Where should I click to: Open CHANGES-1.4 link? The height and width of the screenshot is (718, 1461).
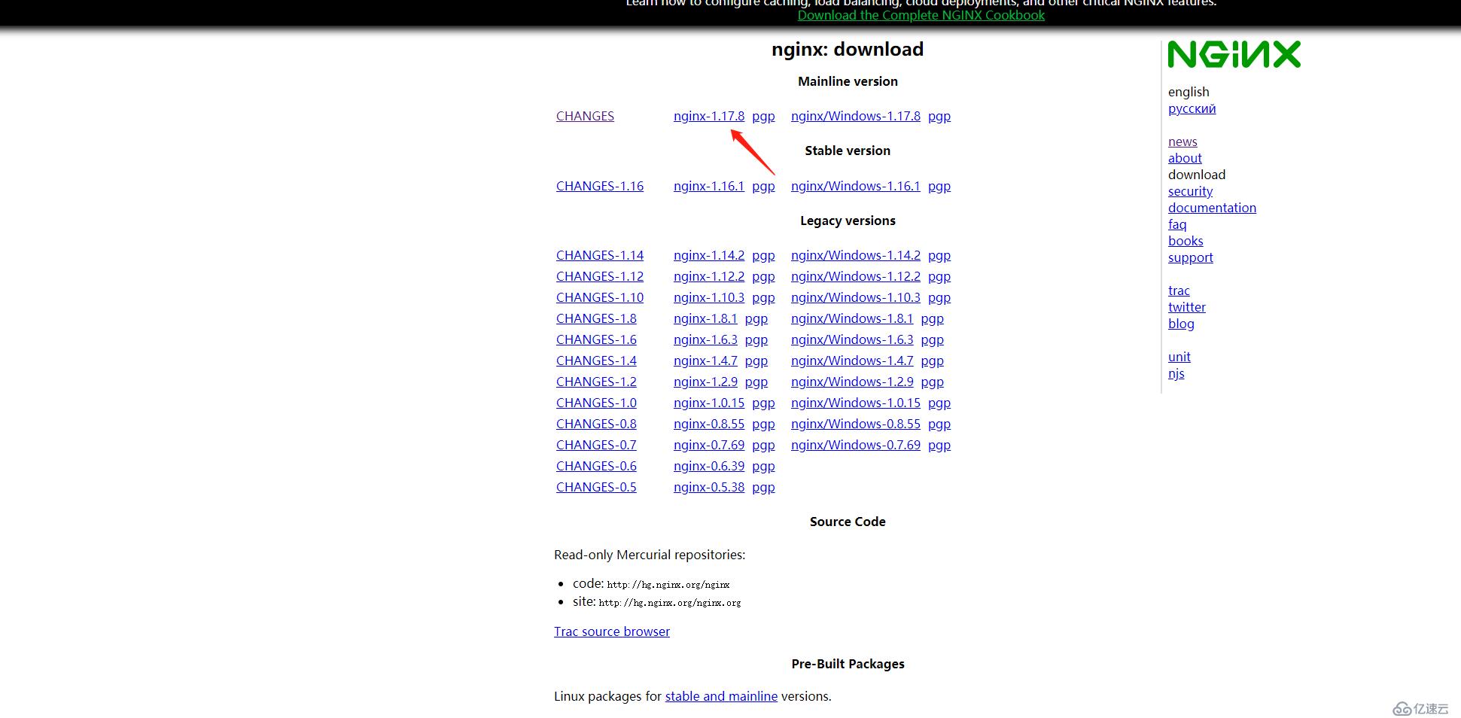click(596, 361)
